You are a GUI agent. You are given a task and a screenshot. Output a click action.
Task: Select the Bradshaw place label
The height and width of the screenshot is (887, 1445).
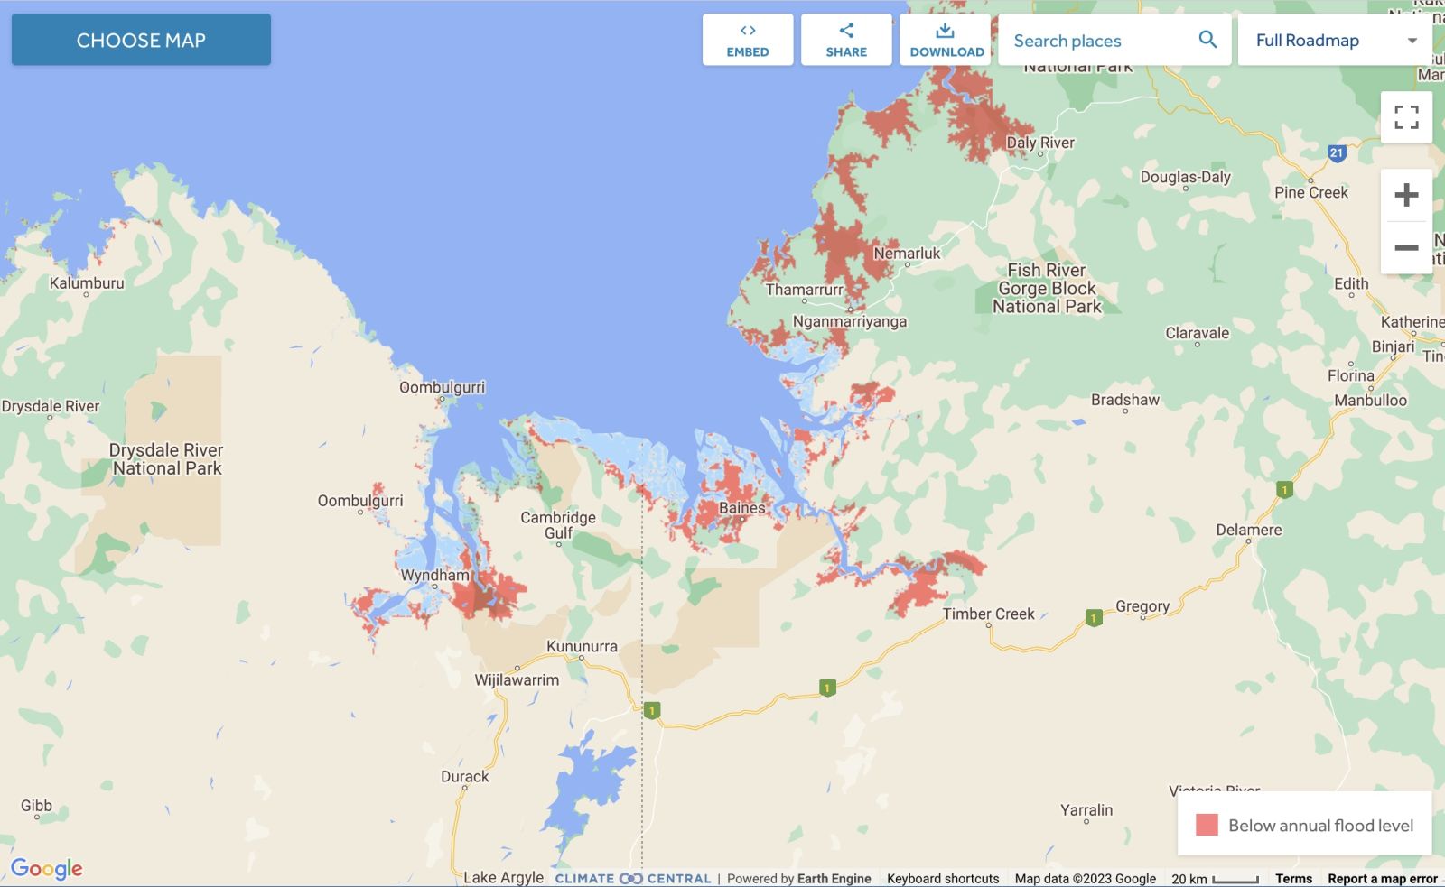tap(1125, 400)
